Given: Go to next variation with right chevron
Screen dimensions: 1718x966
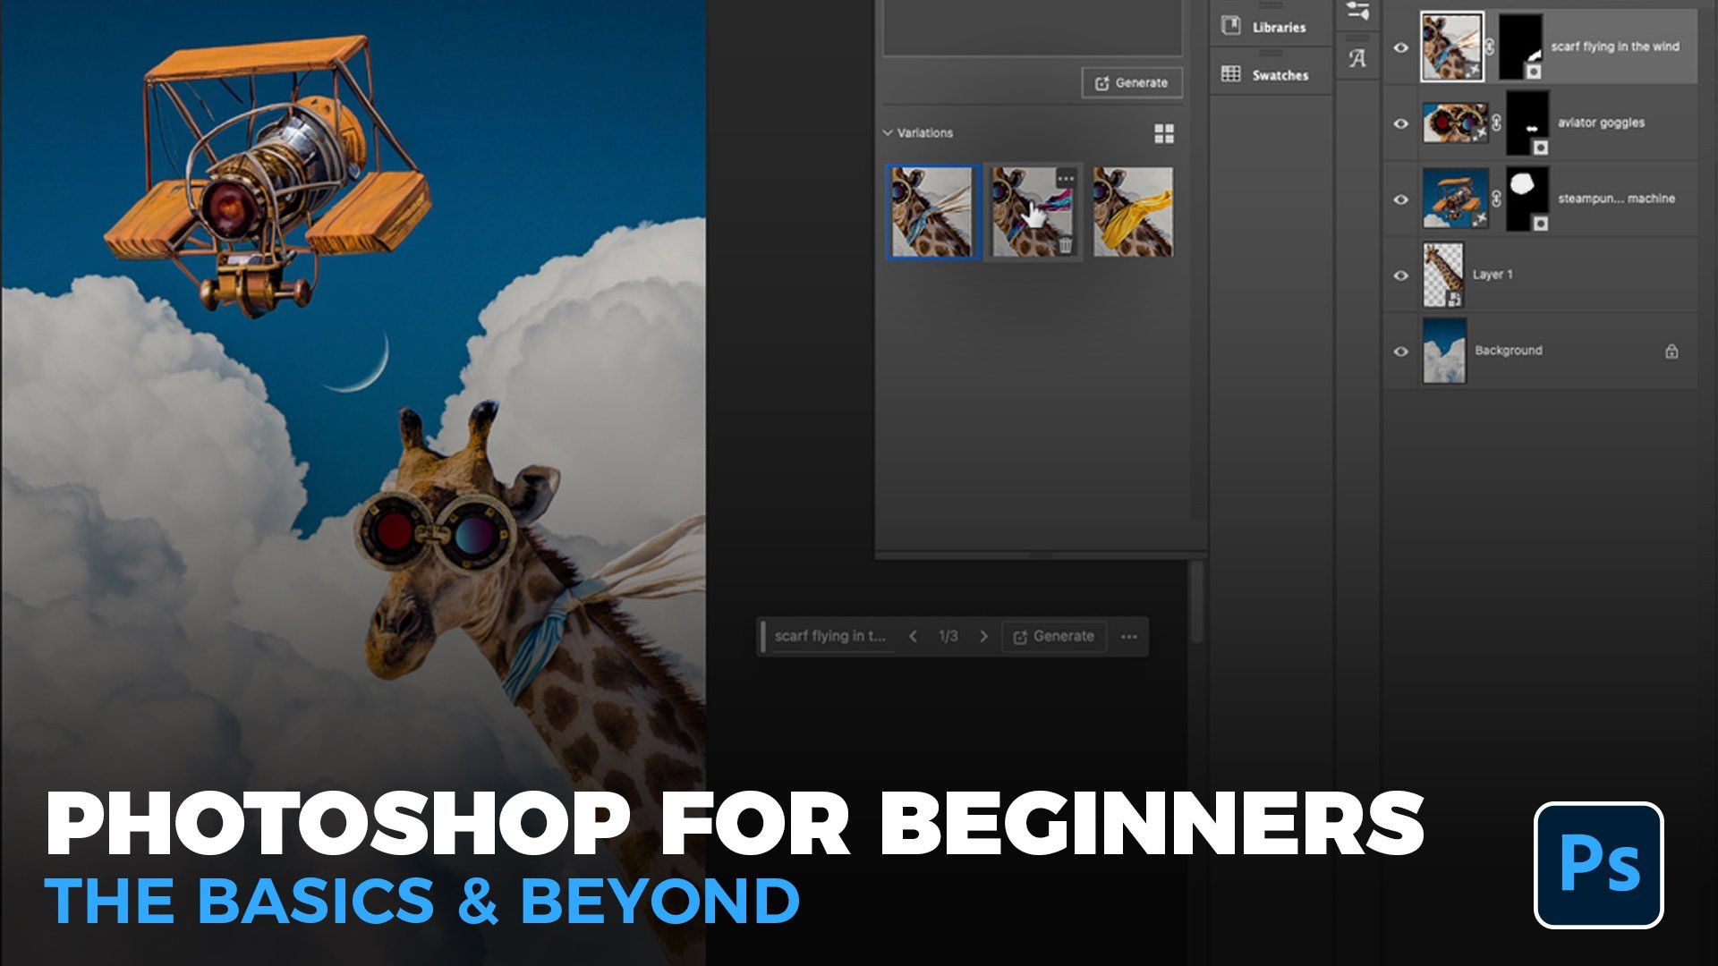Looking at the screenshot, I should coord(983,636).
